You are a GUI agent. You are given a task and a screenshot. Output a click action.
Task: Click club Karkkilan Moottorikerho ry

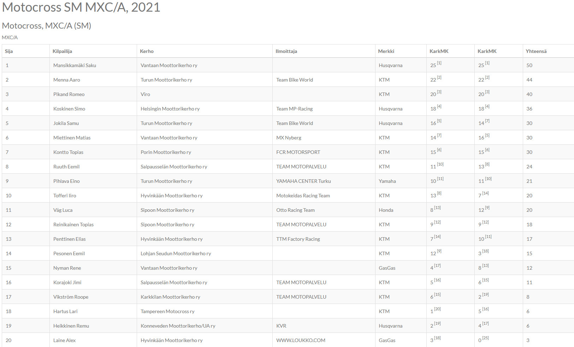tap(170, 297)
